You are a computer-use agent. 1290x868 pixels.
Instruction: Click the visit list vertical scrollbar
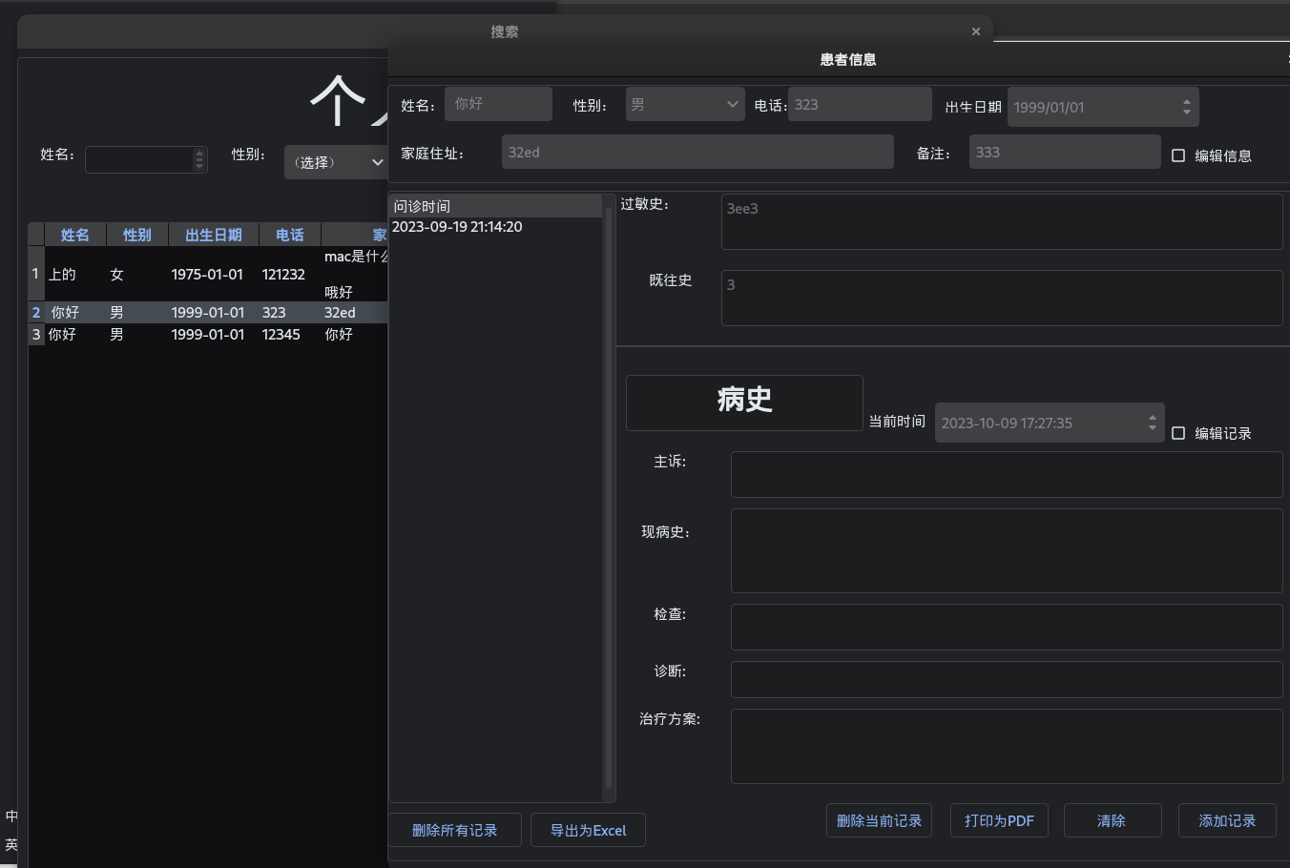(609, 498)
